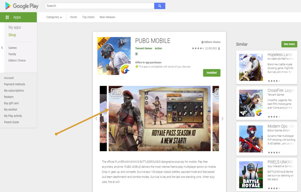This screenshot has height=192, width=301.
Task: Open the New releases tab
Action: (x=107, y=17)
